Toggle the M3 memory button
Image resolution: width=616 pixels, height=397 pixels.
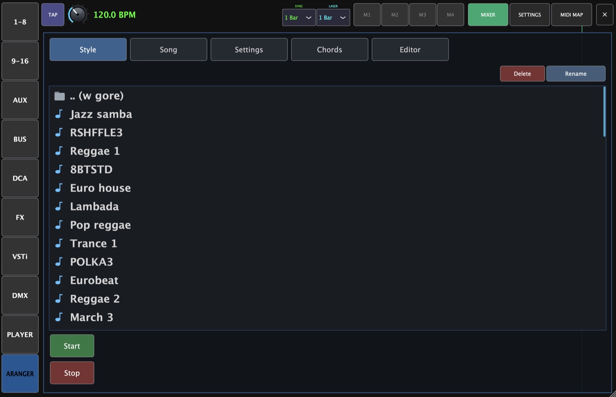point(423,15)
